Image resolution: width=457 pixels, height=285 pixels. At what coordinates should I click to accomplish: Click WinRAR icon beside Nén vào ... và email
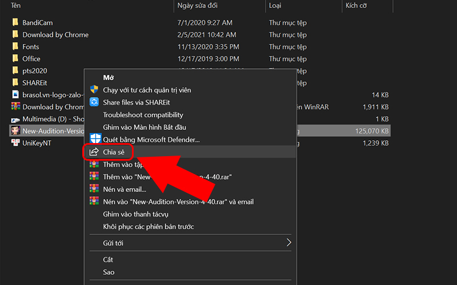[x=94, y=201]
